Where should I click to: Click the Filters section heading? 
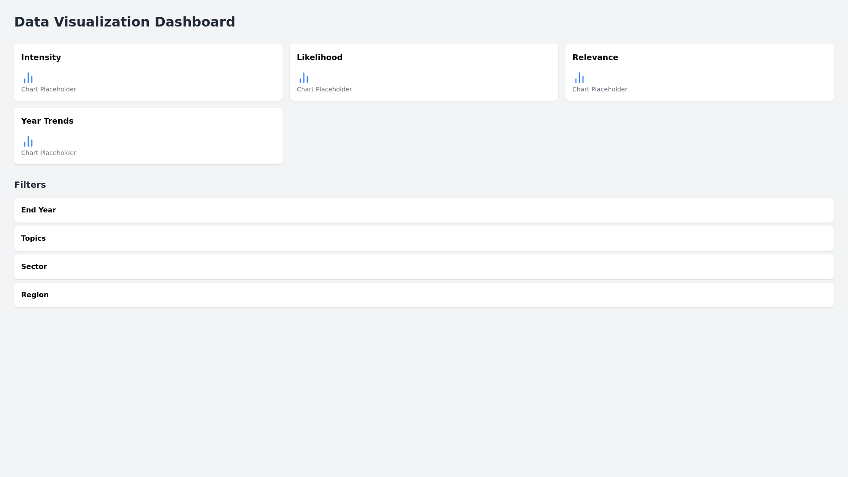[30, 185]
